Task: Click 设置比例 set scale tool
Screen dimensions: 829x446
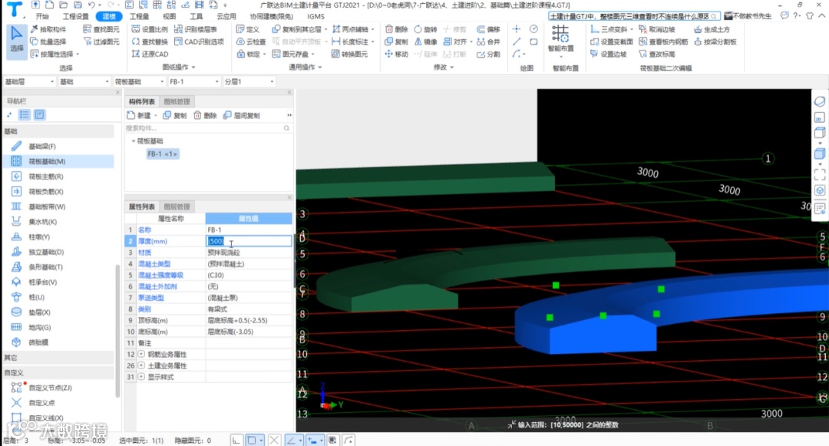Action: 150,29
